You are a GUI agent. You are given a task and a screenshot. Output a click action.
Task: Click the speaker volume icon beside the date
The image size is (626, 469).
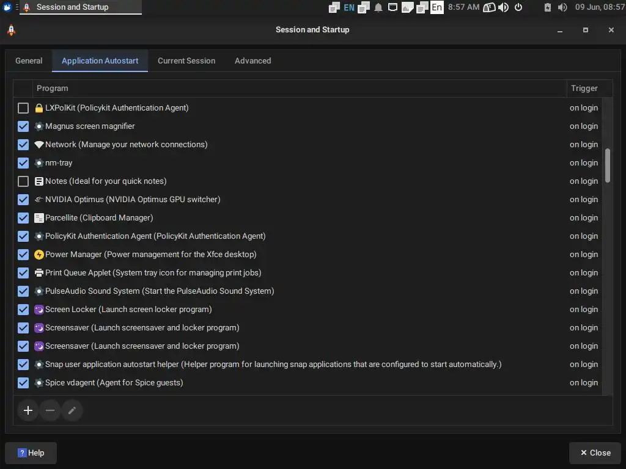[x=562, y=7]
